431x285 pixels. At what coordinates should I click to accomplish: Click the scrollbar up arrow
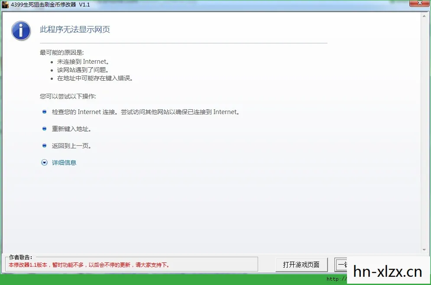coord(424,16)
